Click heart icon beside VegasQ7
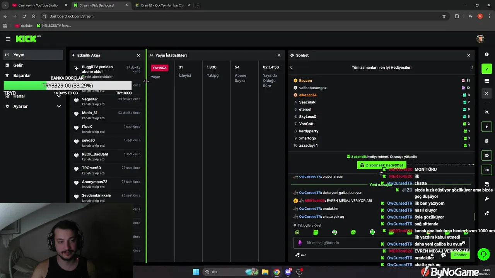495x278 pixels. point(76,100)
